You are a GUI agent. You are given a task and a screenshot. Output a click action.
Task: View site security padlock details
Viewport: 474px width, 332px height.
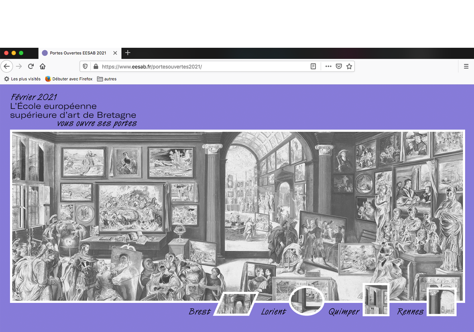click(x=96, y=67)
